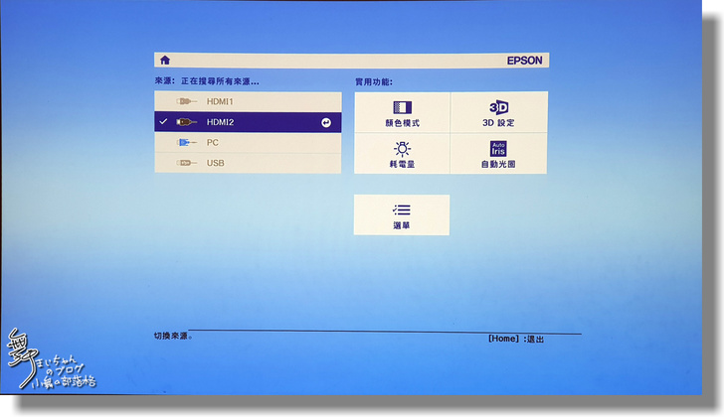Open the 3D 設定 settings tile
Viewport: 724px width, 417px height.
point(499,112)
